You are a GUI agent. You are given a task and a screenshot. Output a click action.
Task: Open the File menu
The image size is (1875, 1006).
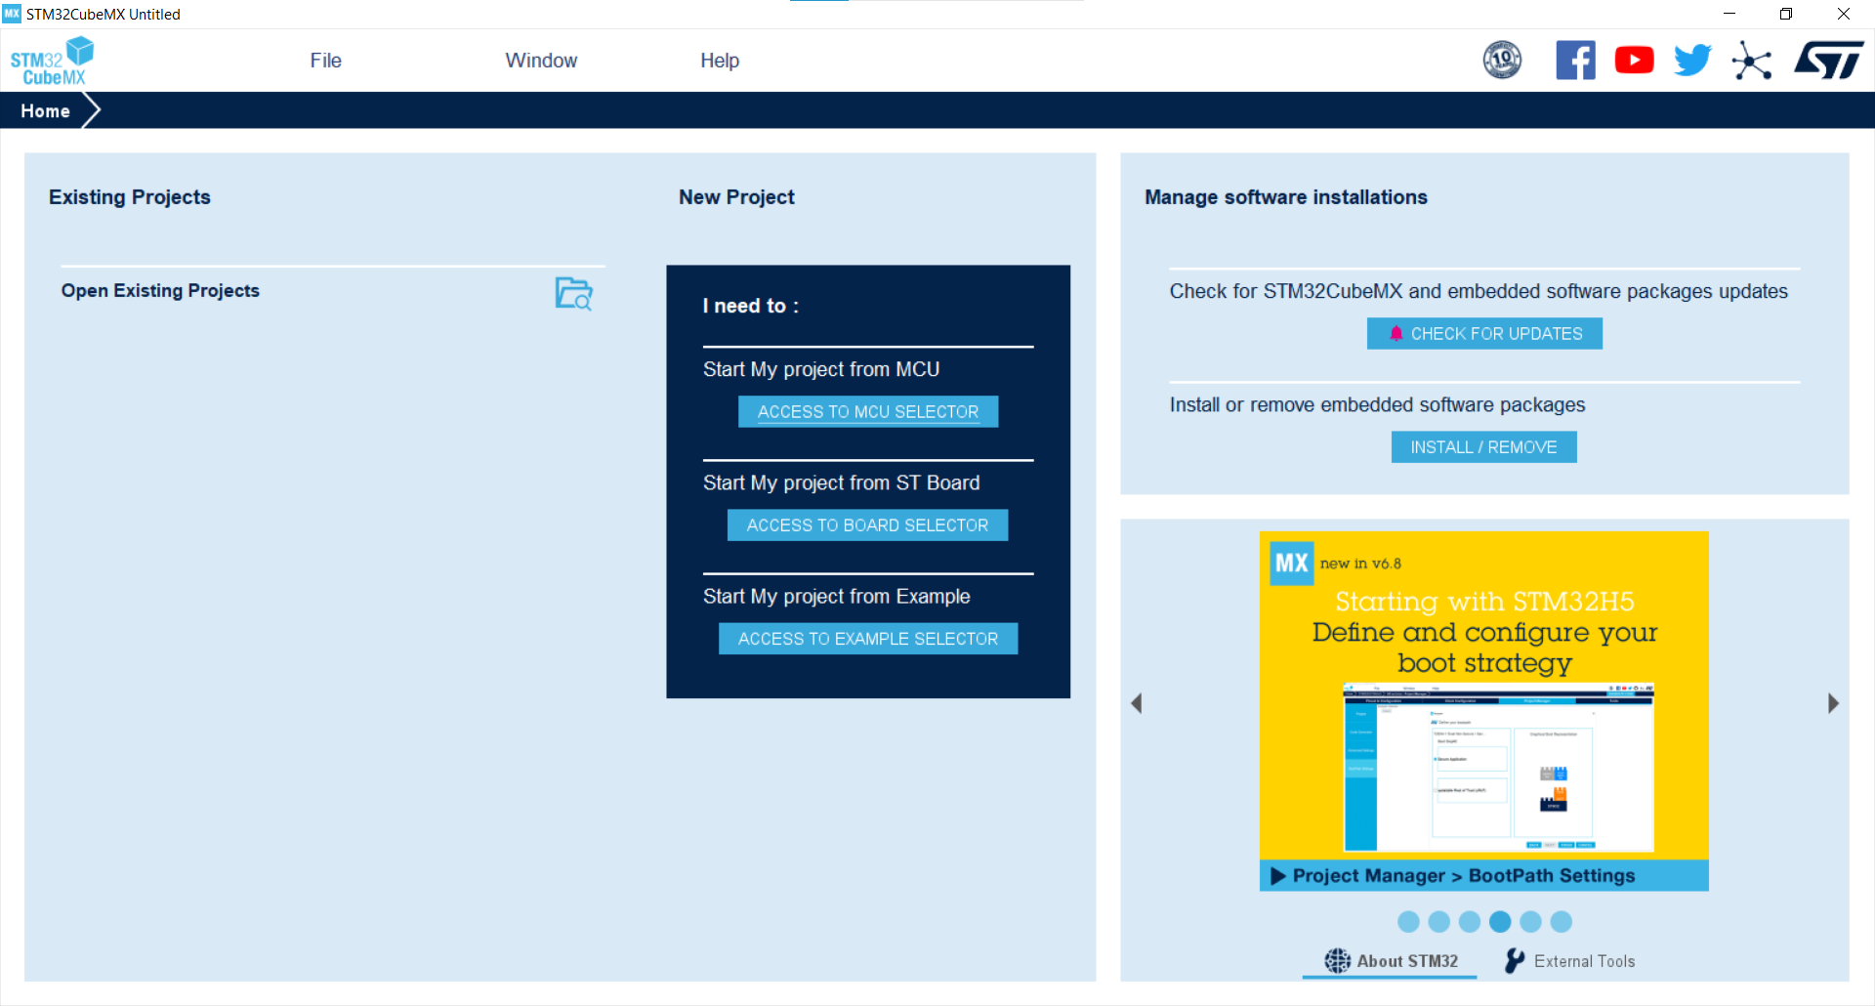click(x=325, y=61)
